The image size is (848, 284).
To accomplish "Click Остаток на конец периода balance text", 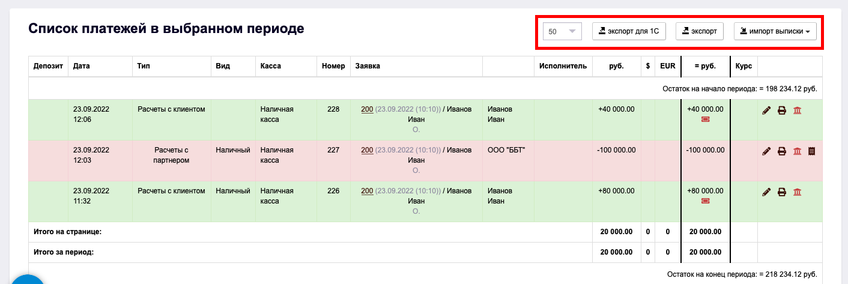I will [741, 274].
